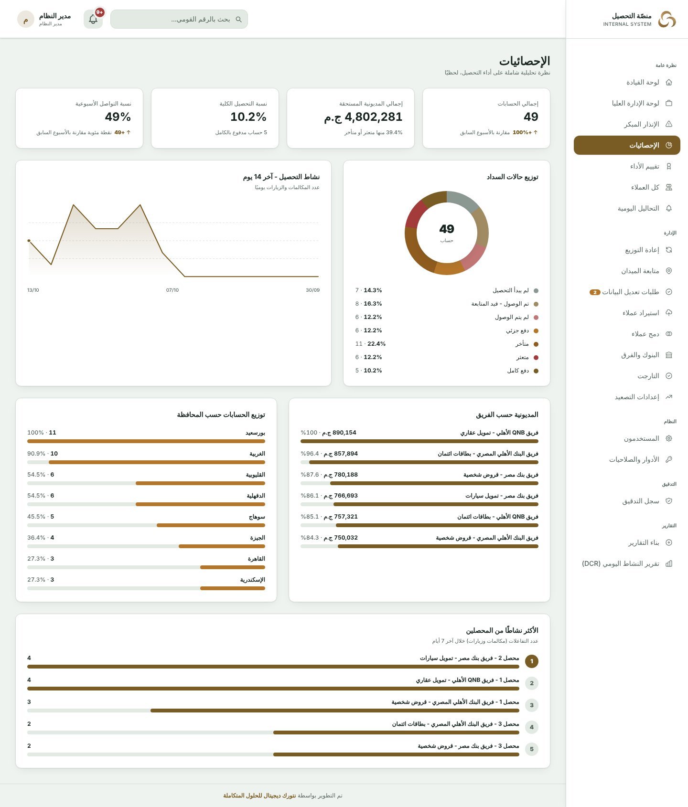Focus the بحث بالرقم القومي search field

(179, 19)
